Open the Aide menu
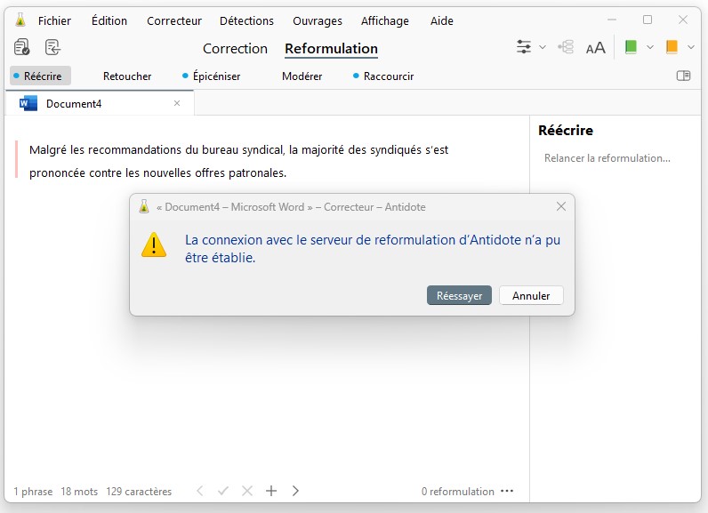This screenshot has width=708, height=513. 441,20
